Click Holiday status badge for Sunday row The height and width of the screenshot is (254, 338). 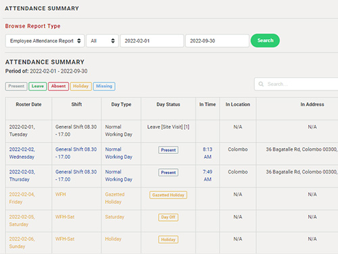[168, 240]
